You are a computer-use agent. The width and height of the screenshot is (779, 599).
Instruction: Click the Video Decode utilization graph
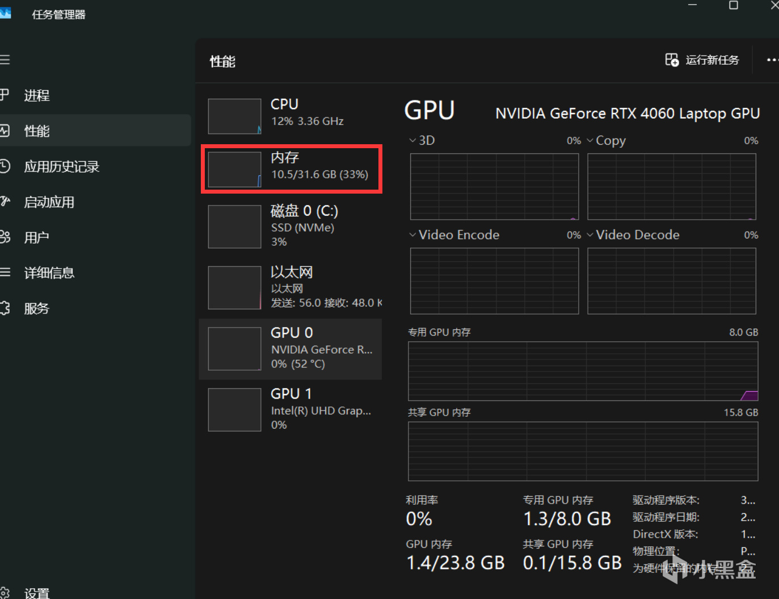click(672, 281)
